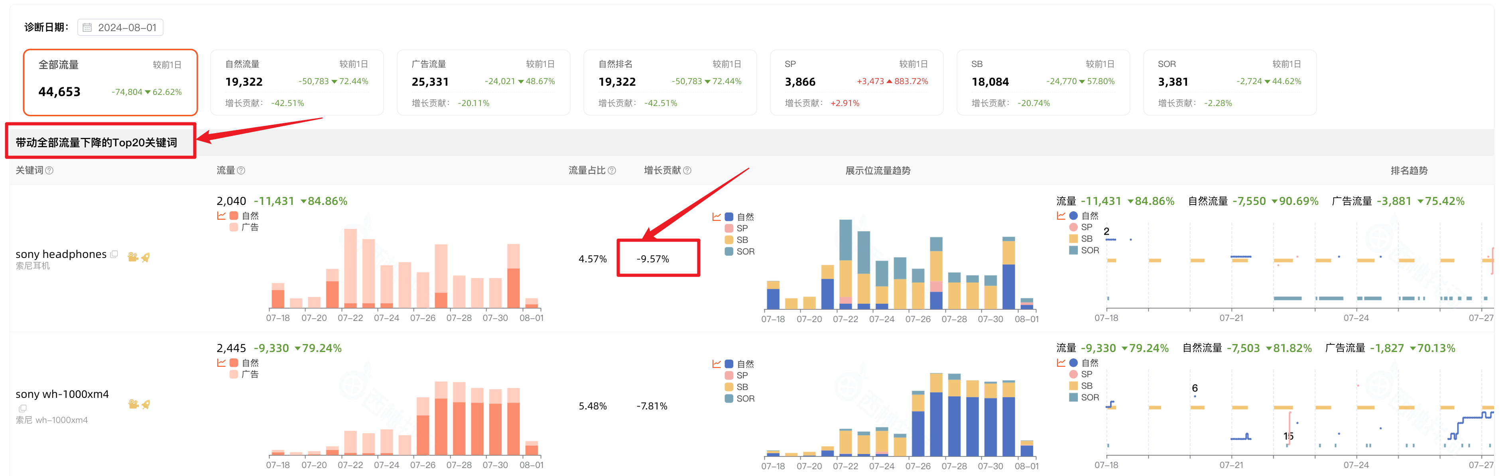Viewport: 1512px width, 476px height.
Task: Click line-chart icon in sony headphones 流量 chart
Action: pos(221,215)
